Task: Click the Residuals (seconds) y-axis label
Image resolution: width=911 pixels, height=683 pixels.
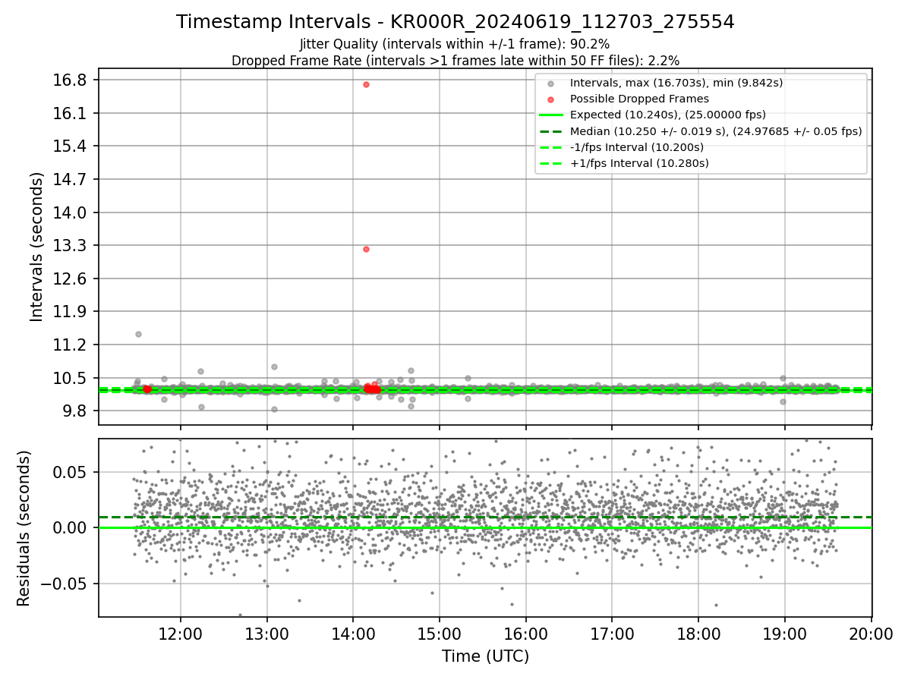Action: pyautogui.click(x=24, y=528)
